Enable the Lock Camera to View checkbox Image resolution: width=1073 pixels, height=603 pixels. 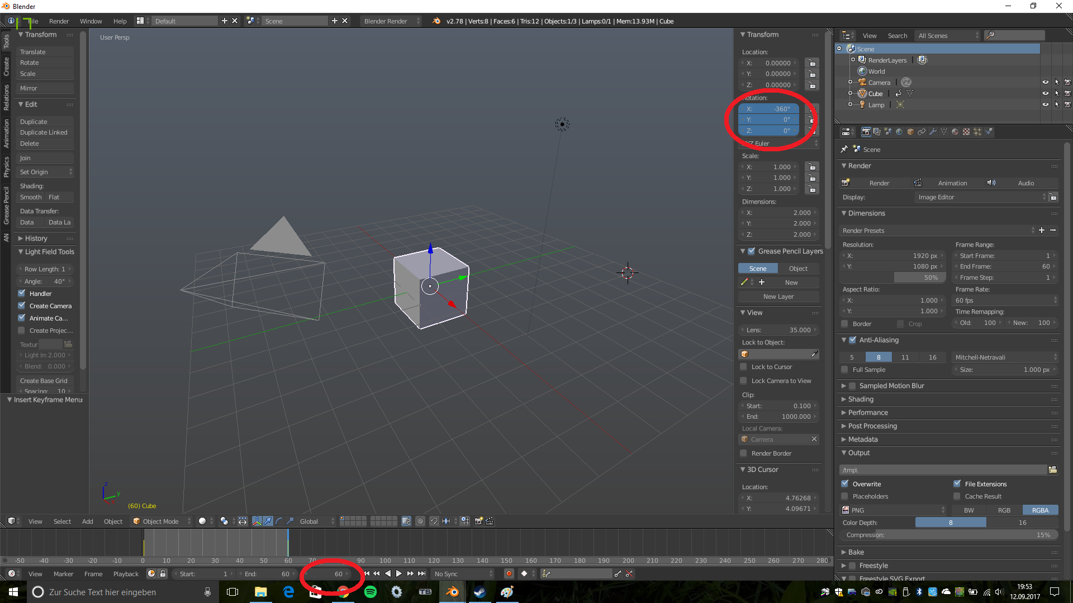point(743,381)
